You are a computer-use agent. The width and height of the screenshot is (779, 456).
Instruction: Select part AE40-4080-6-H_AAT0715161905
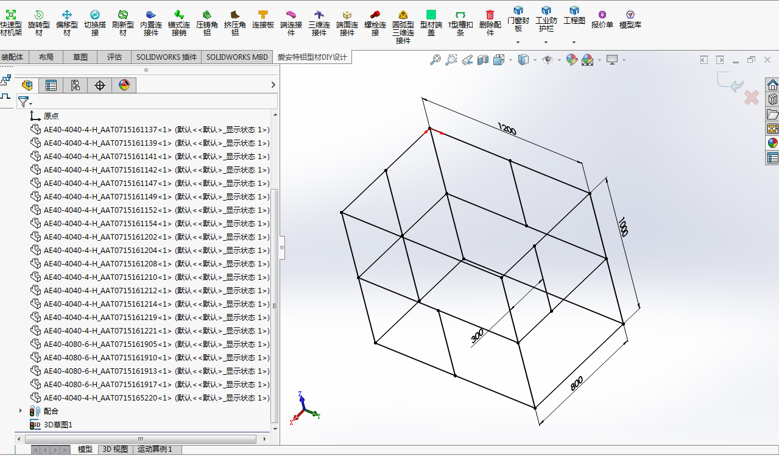point(149,344)
